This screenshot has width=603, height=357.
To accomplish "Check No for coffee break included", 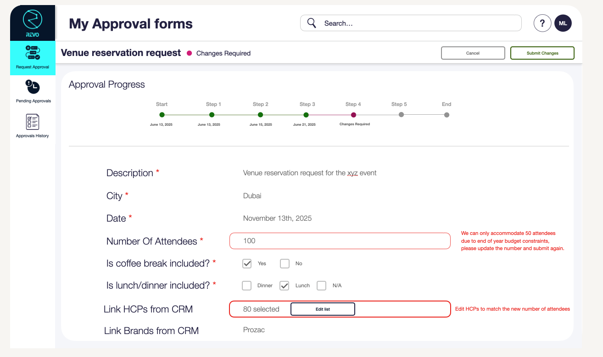I will [285, 263].
